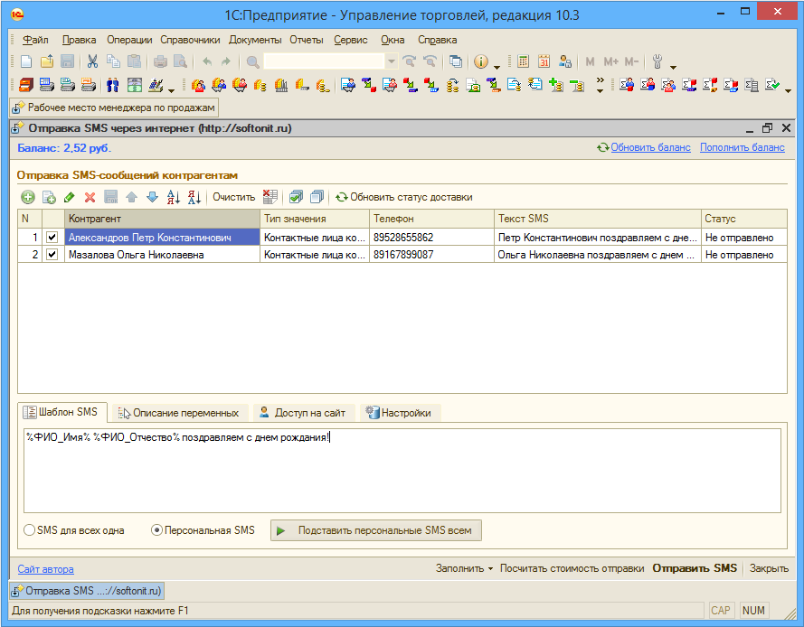
Task: Expand the toolbar search field dropdown arrow
Action: (x=392, y=62)
